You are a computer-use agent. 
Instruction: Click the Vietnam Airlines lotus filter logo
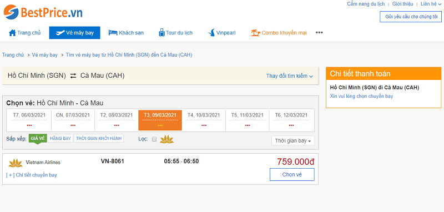(167, 139)
